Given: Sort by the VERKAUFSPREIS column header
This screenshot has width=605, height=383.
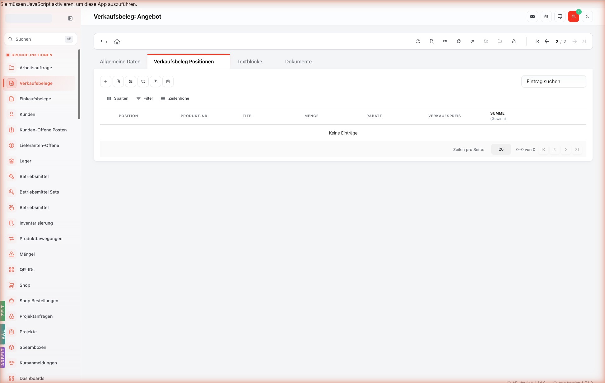Looking at the screenshot, I should [x=444, y=116].
